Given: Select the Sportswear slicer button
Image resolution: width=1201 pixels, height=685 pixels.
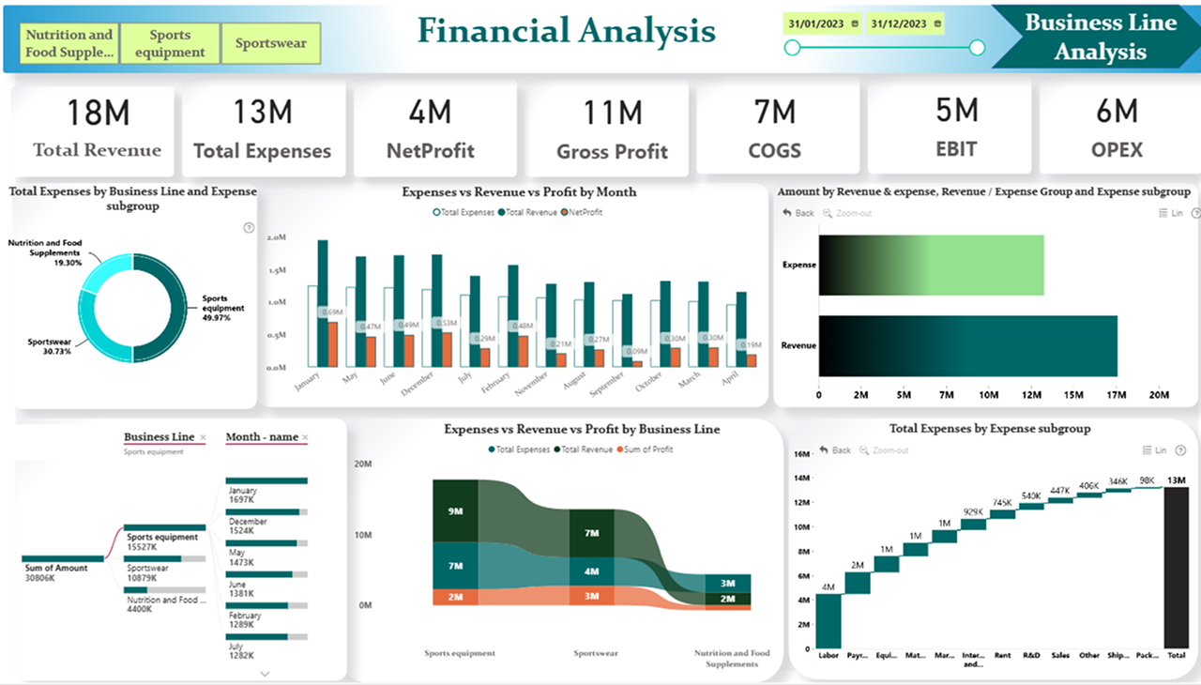Looking at the screenshot, I should pyautogui.click(x=270, y=43).
